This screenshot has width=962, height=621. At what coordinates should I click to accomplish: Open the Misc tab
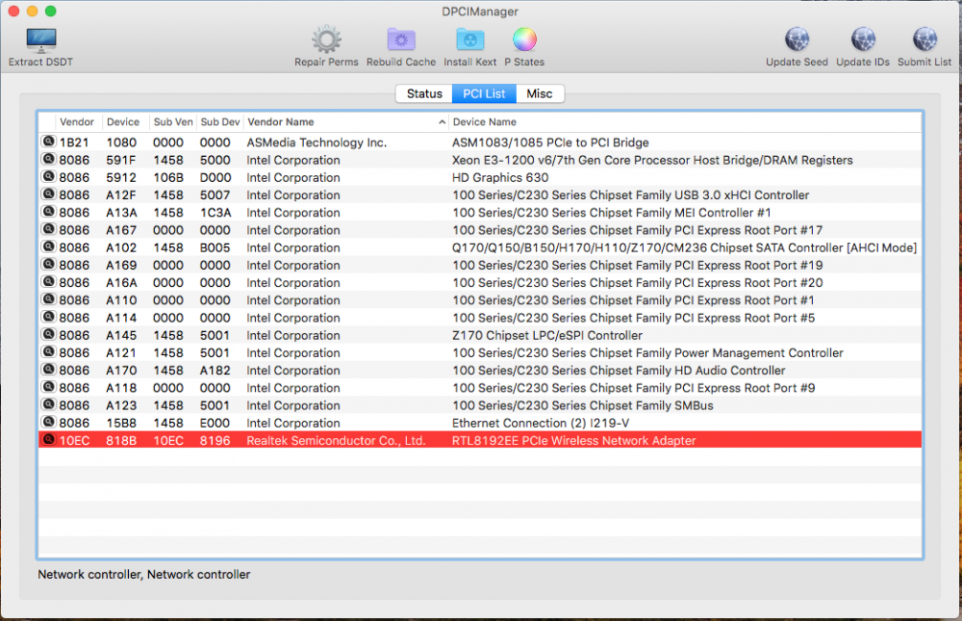(540, 93)
